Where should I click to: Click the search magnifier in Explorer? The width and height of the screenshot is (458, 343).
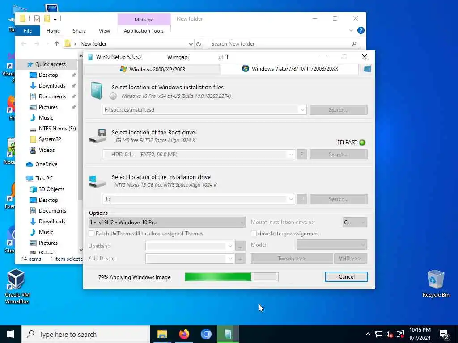point(354,44)
